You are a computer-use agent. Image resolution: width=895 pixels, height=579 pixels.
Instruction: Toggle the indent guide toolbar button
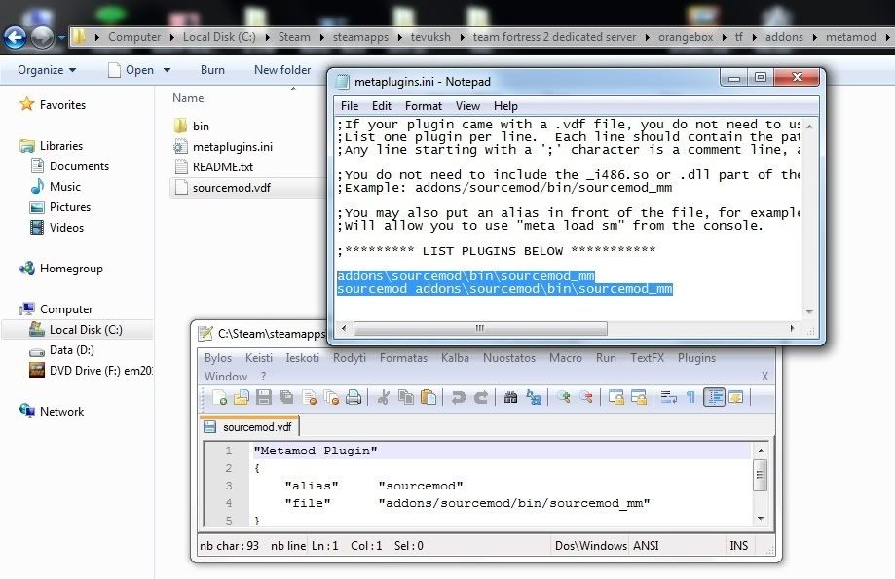pyautogui.click(x=714, y=397)
